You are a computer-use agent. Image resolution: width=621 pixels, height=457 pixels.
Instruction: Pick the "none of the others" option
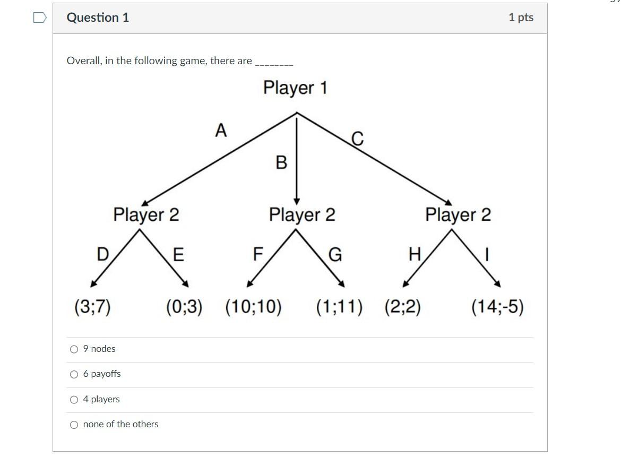(x=73, y=424)
